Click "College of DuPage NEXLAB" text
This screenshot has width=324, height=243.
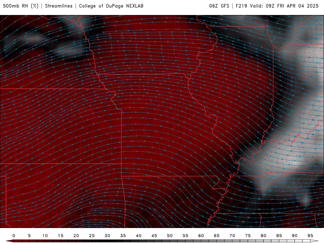pos(111,6)
